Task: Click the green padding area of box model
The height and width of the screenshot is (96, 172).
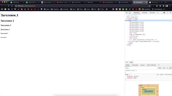Action: pos(149,89)
